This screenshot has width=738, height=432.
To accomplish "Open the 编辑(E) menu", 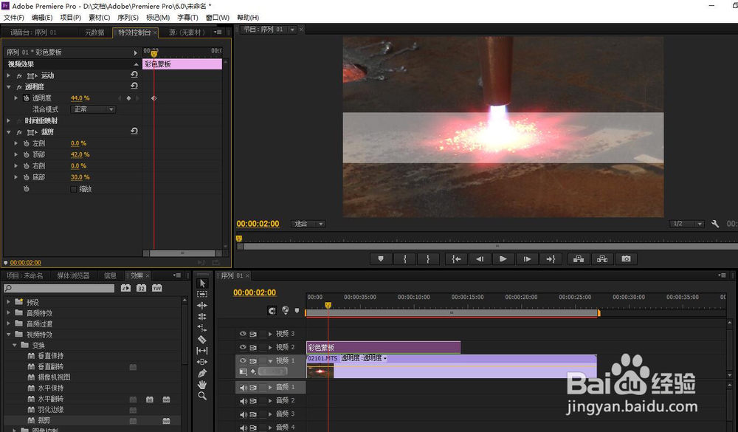I will pyautogui.click(x=42, y=18).
